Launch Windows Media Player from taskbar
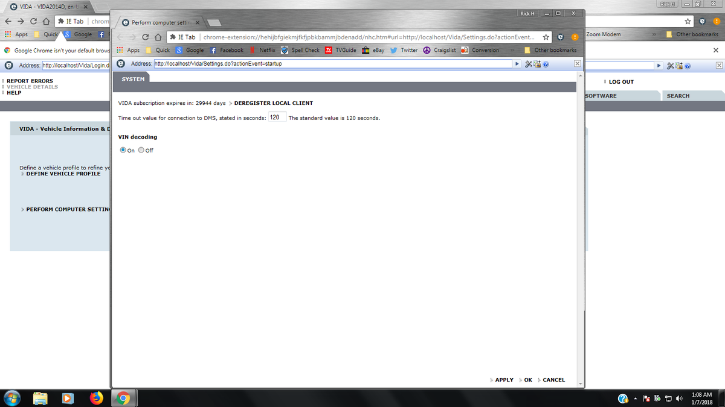This screenshot has height=407, width=725. click(x=68, y=398)
